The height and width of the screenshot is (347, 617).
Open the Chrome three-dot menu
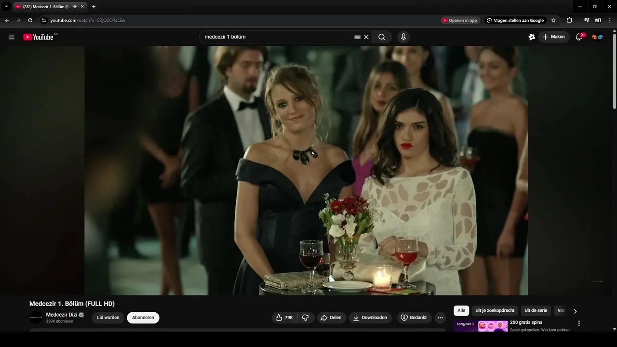[610, 20]
